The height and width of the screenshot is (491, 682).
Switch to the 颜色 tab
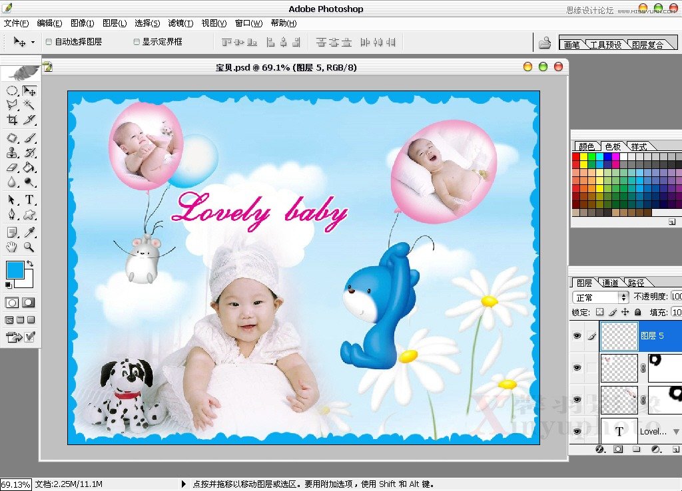(x=587, y=146)
